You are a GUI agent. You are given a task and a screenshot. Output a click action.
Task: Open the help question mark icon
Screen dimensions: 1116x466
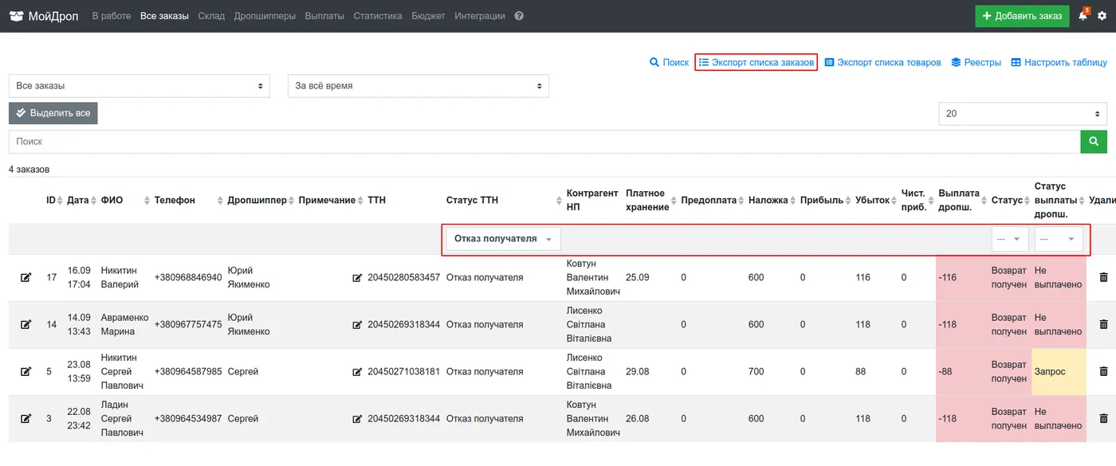click(519, 16)
